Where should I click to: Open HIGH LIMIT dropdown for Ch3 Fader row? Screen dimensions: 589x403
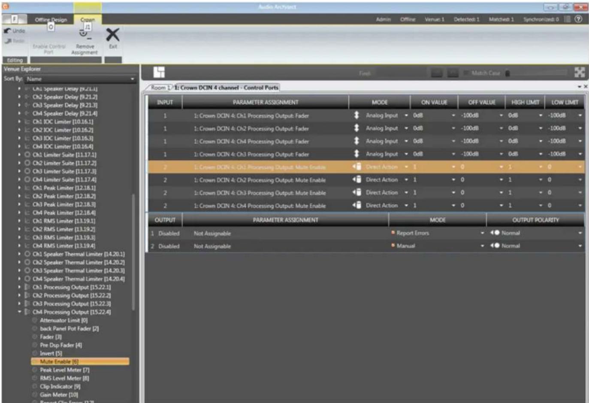point(541,154)
